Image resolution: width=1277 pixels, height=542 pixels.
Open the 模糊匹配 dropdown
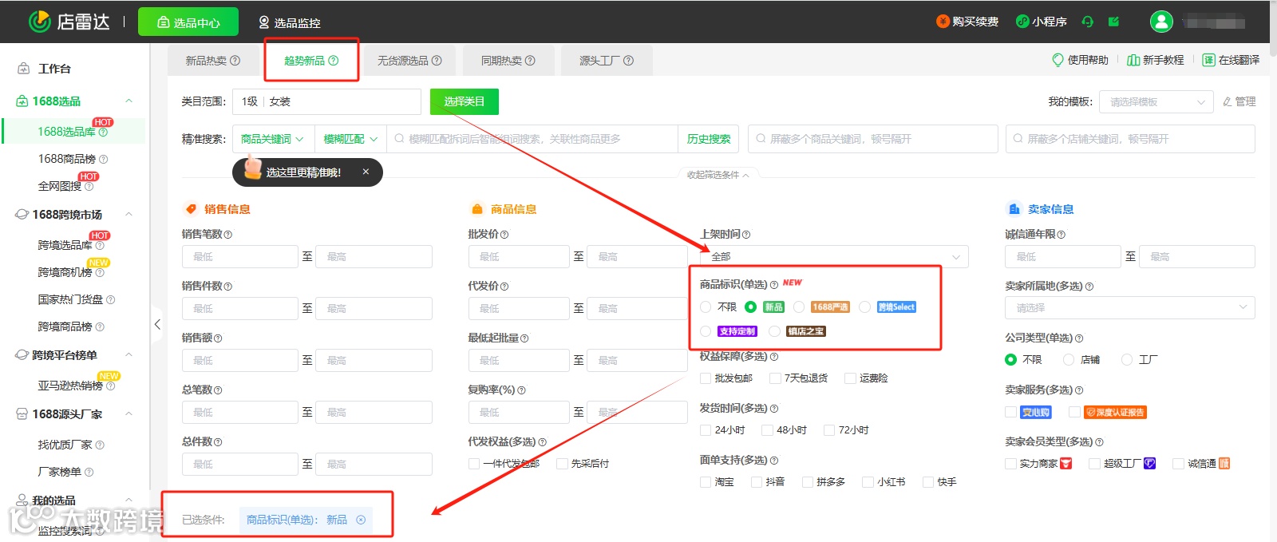(x=350, y=139)
